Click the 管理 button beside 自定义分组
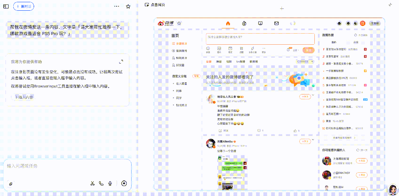 [196, 76]
